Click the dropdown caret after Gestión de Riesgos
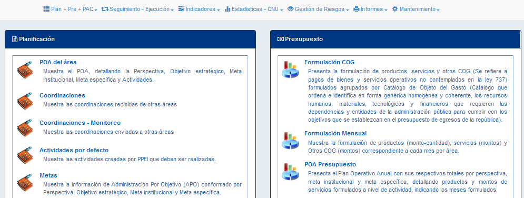Image resolution: width=524 pixels, height=198 pixels. click(348, 11)
